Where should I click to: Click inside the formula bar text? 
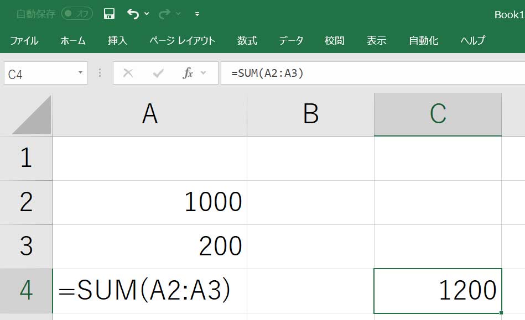click(x=332, y=73)
